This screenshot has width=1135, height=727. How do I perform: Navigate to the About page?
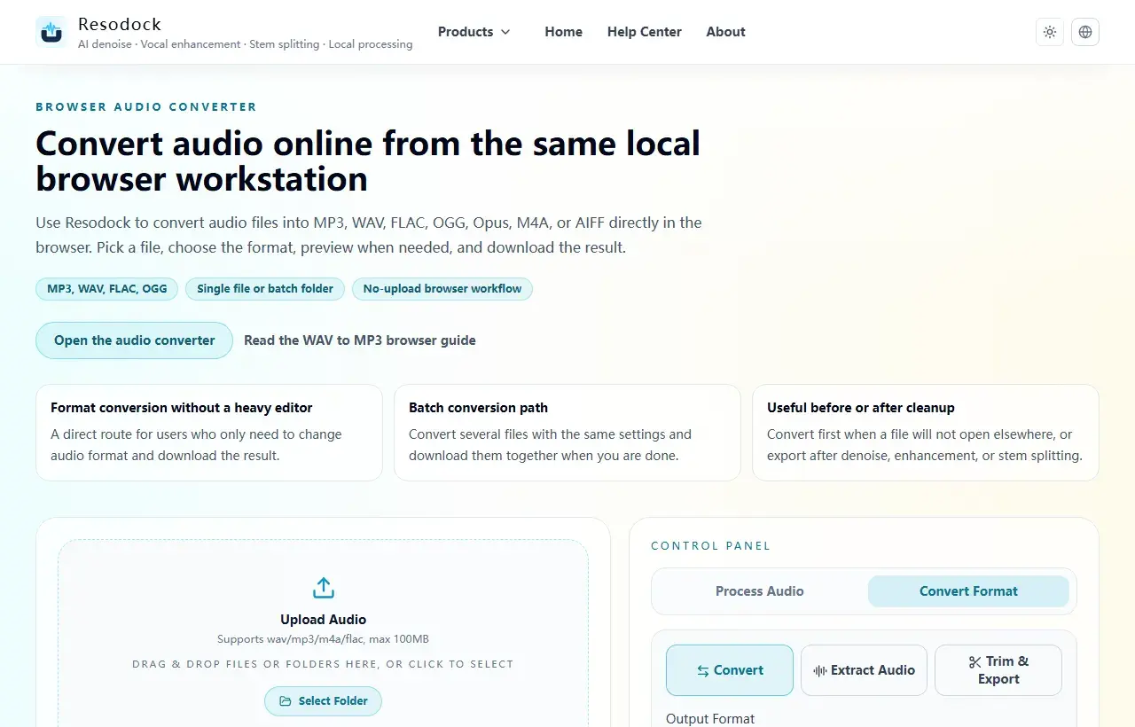click(725, 32)
